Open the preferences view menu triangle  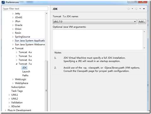click(144, 9)
